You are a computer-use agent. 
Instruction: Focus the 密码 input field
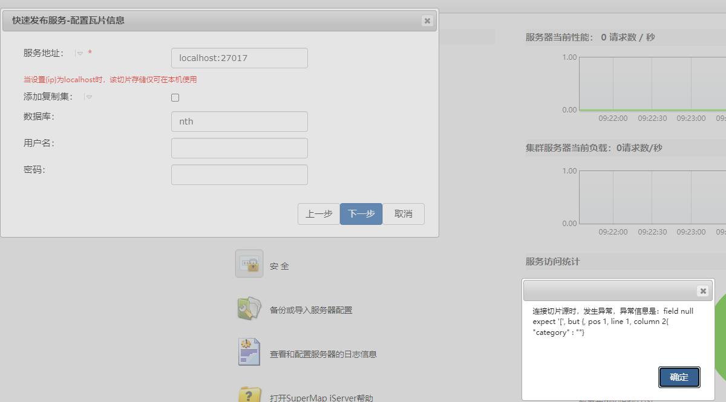coord(240,175)
